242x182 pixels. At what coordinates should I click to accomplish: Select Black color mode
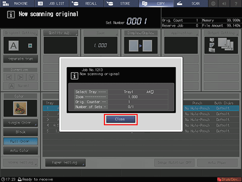(x=21, y=132)
